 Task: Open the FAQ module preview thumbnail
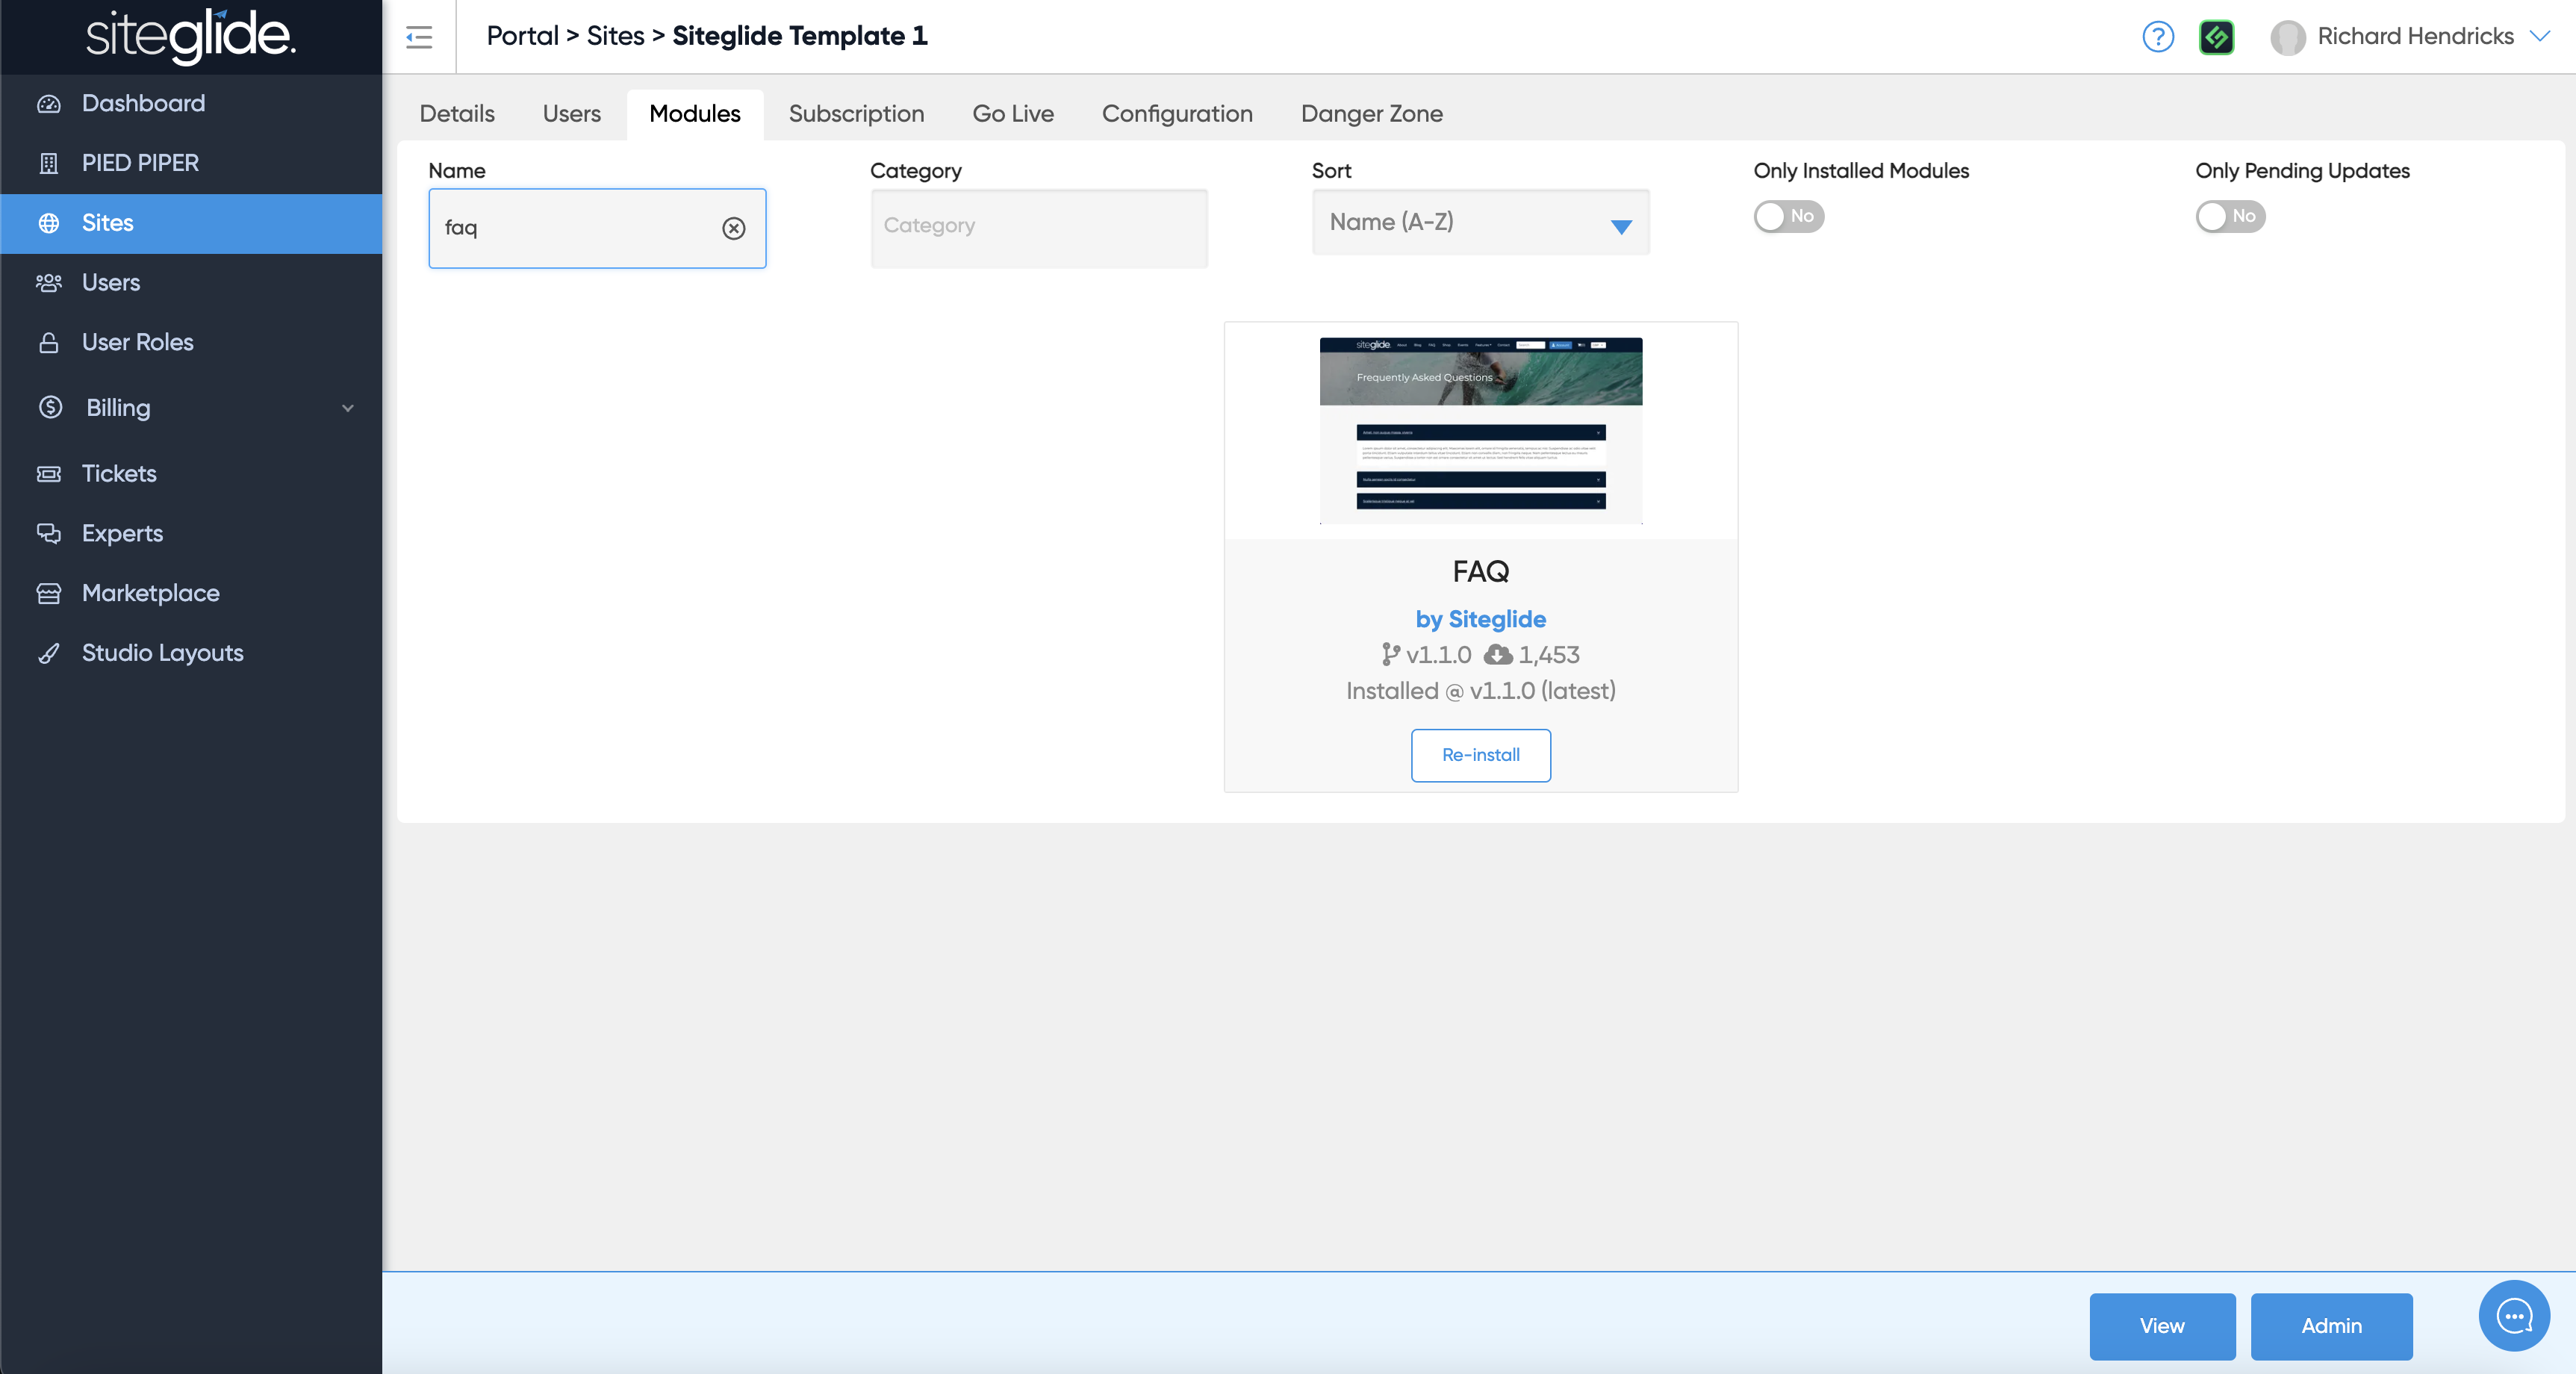[x=1480, y=430]
